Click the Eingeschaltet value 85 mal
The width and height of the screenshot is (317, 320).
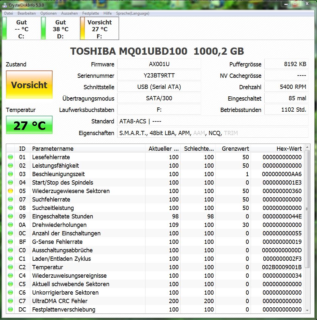(x=286, y=98)
